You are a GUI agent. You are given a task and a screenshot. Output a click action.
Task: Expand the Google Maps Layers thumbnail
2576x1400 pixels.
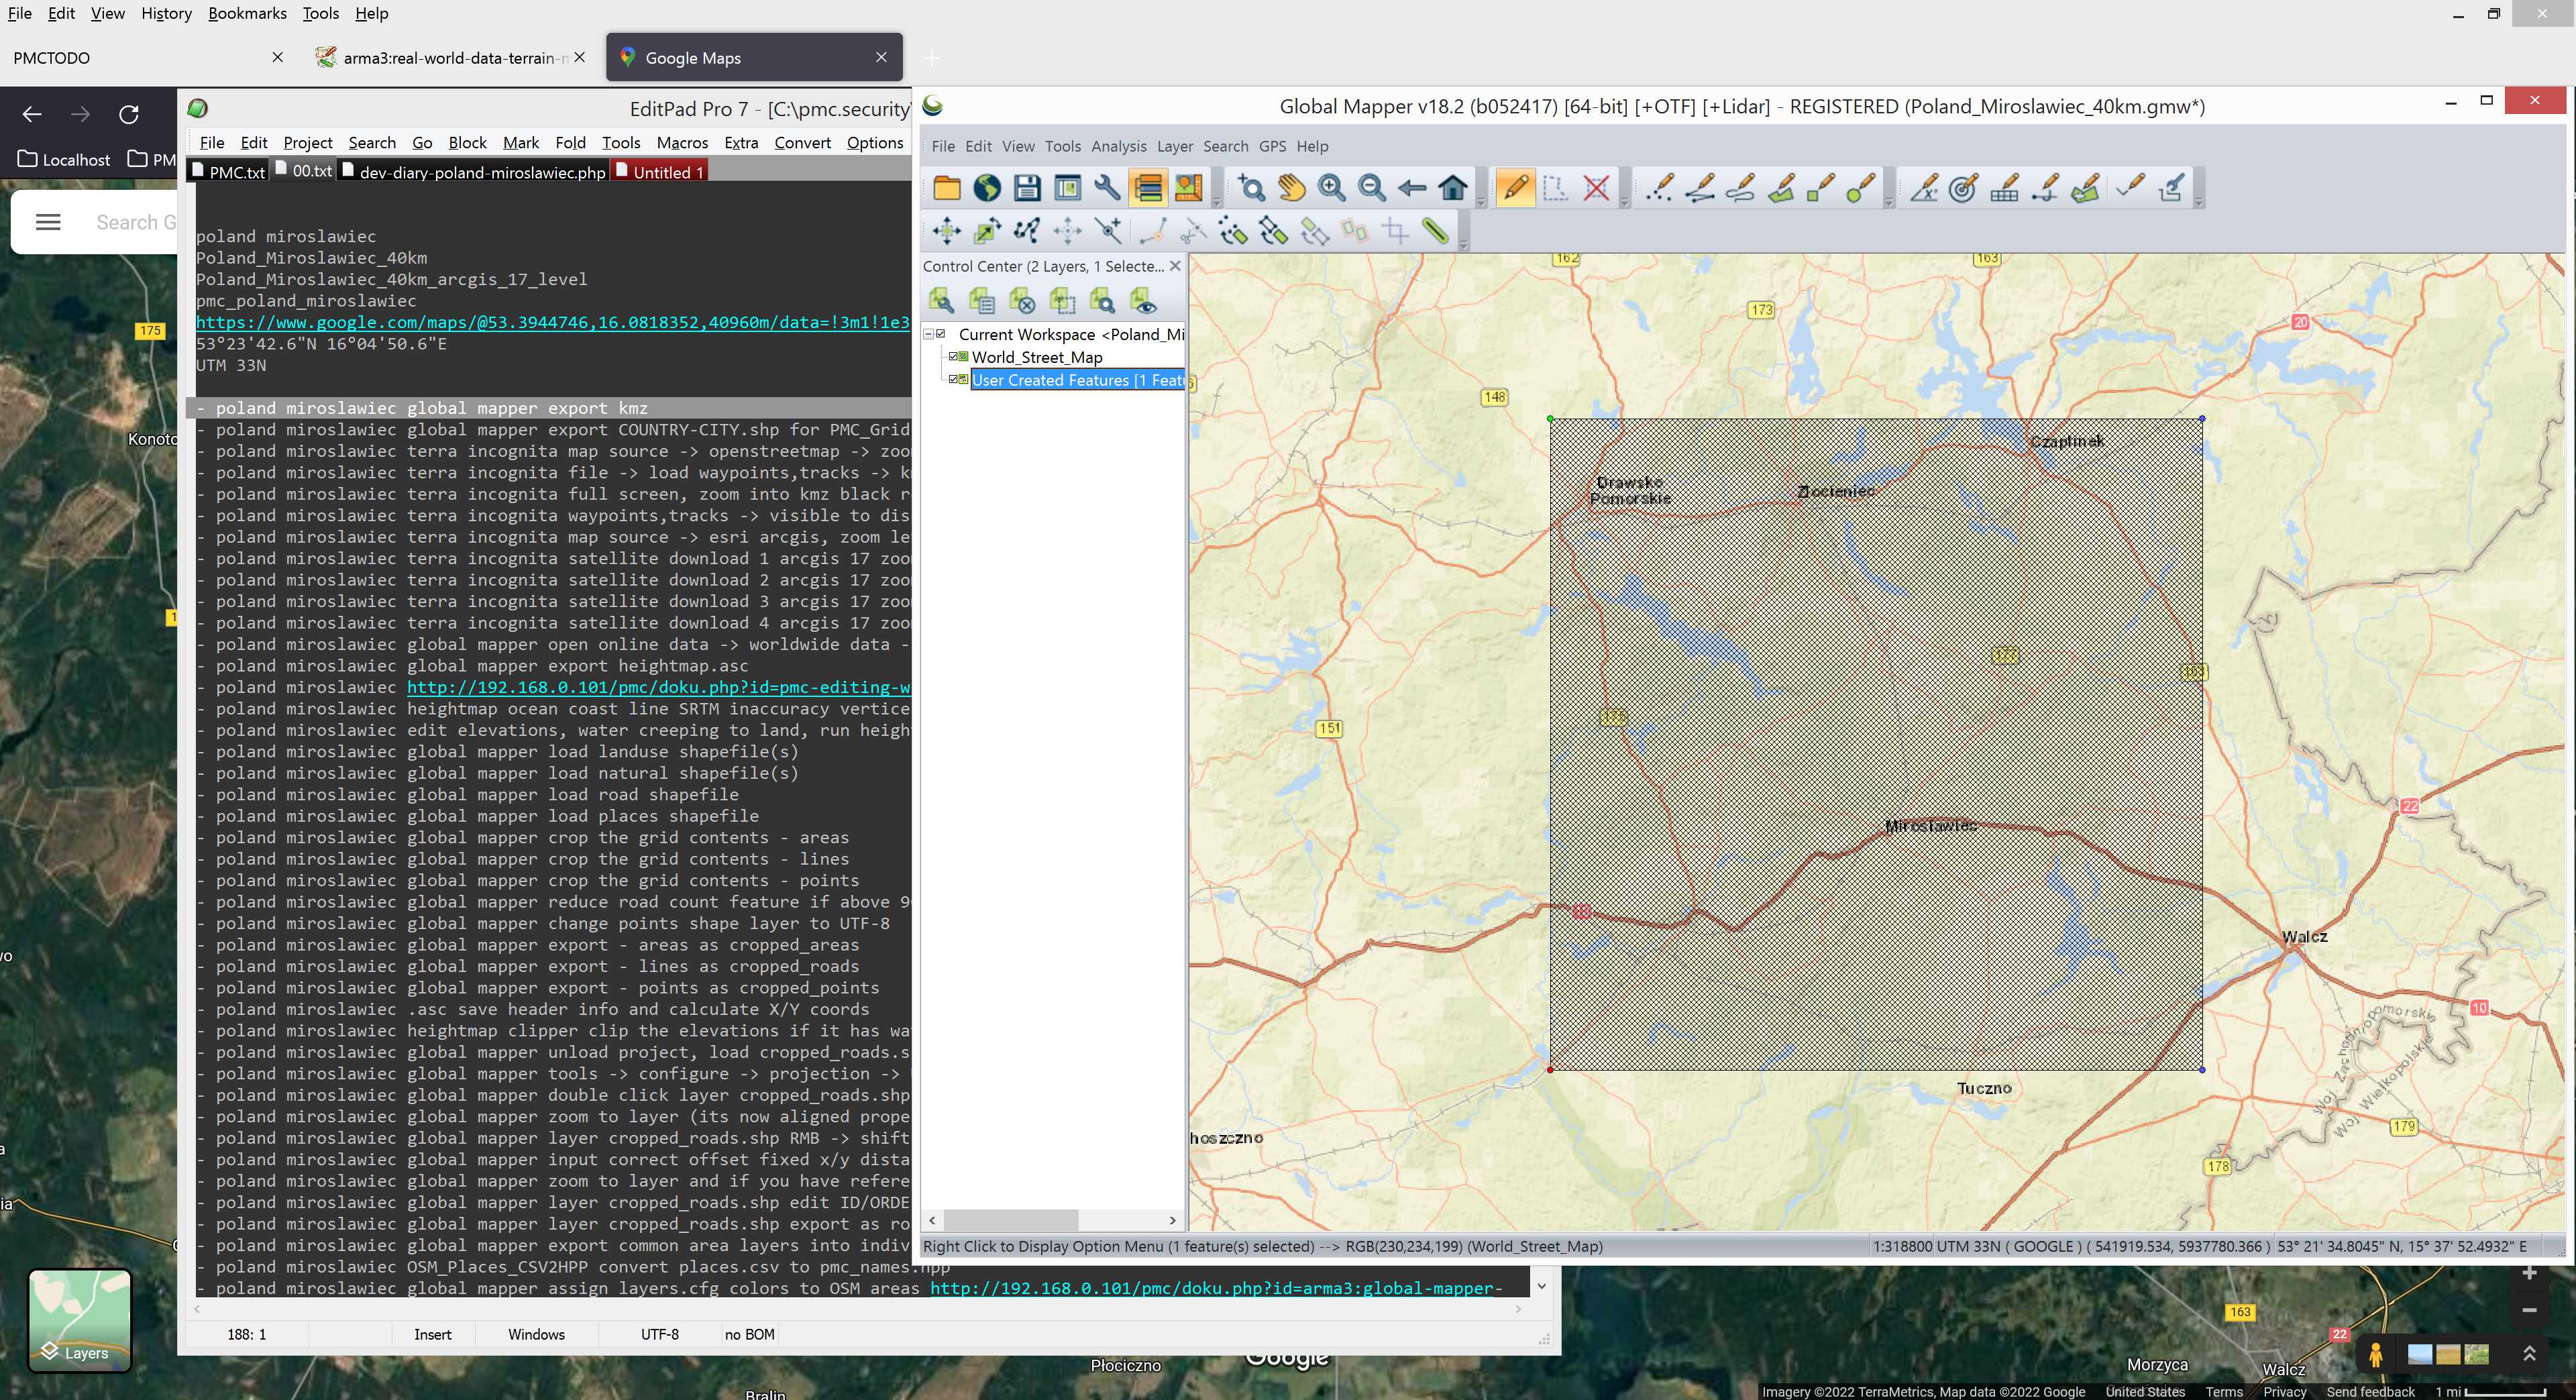(79, 1320)
